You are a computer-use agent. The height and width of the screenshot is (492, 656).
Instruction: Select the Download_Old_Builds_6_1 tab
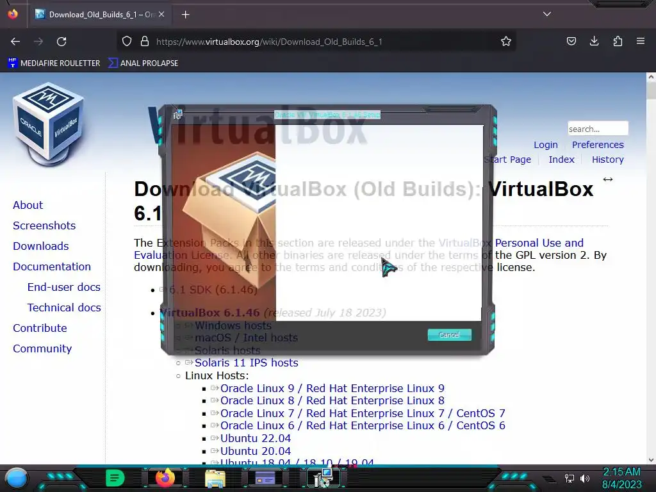tap(101, 15)
